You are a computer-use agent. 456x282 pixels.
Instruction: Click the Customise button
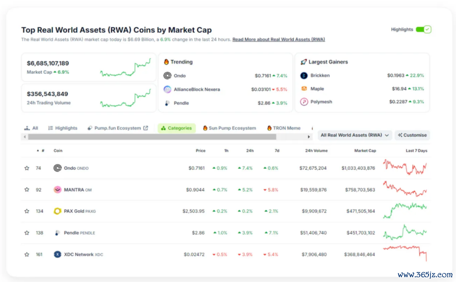[412, 135]
